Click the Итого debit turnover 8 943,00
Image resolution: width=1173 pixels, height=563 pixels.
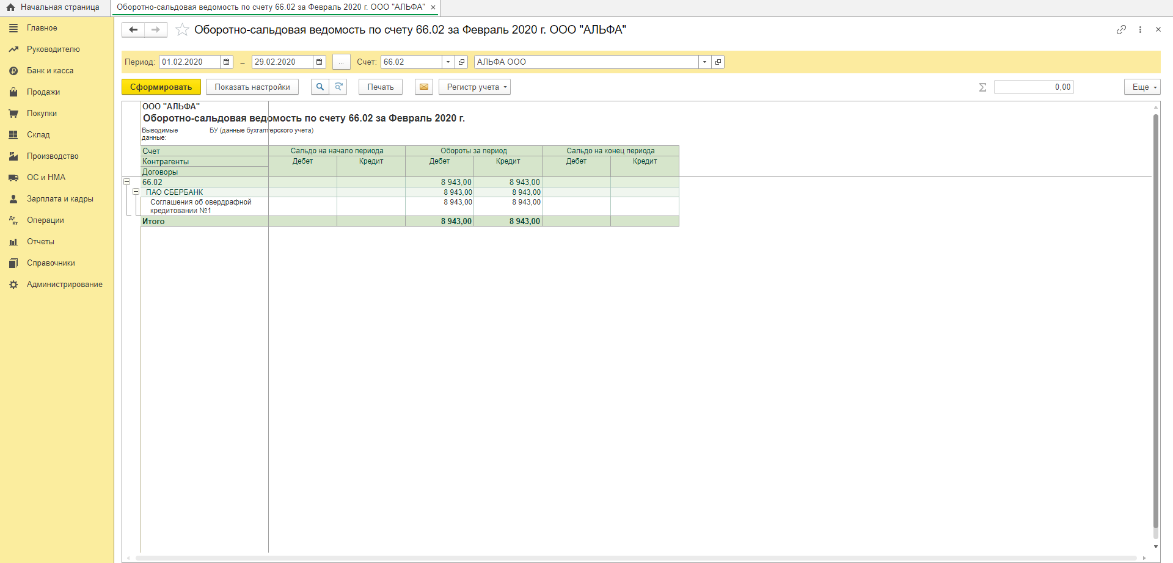(x=456, y=222)
